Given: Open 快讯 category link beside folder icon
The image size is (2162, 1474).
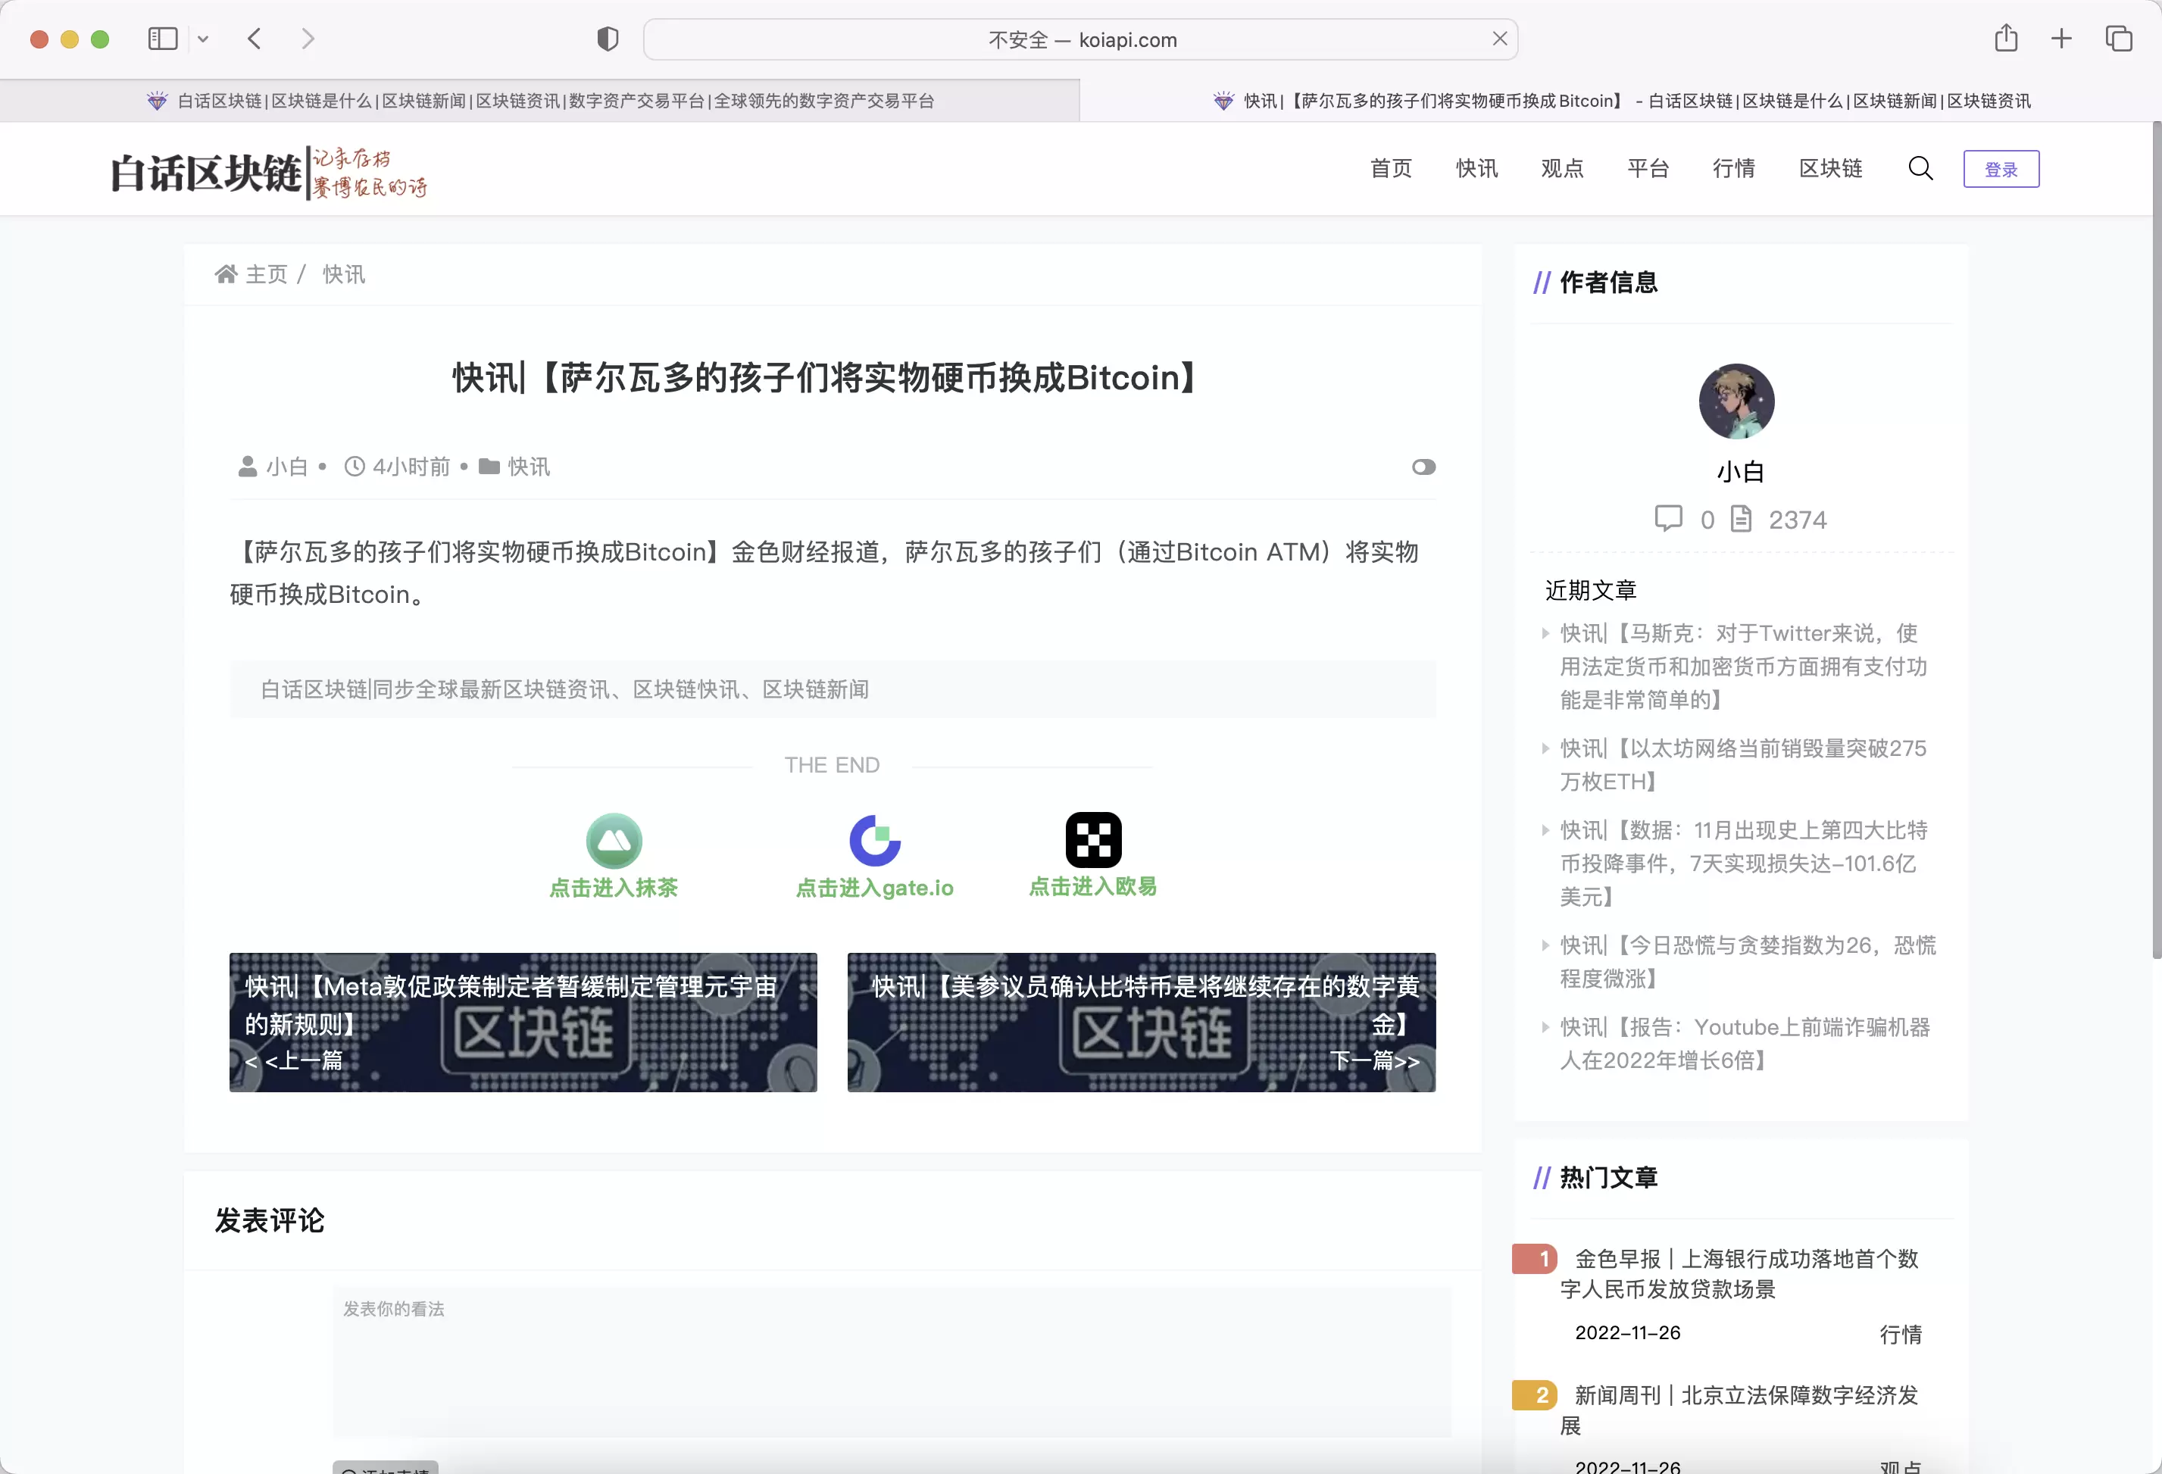Looking at the screenshot, I should coord(529,467).
